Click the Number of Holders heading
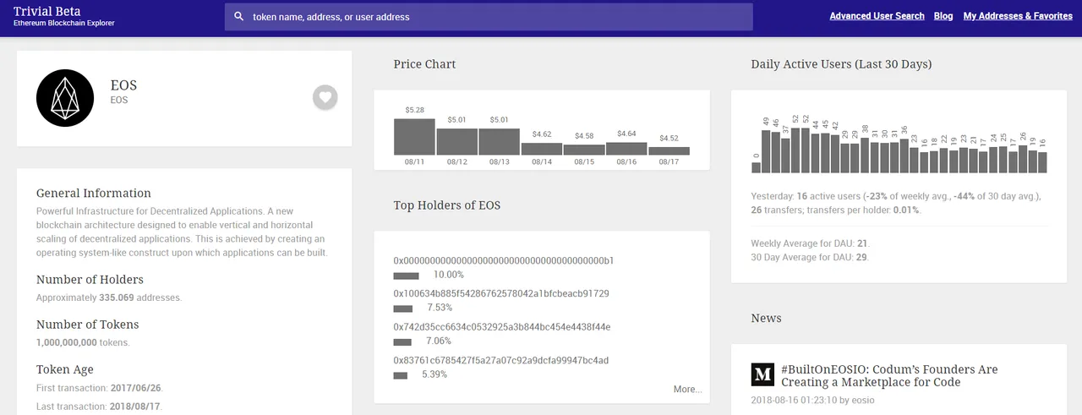 [x=90, y=280]
